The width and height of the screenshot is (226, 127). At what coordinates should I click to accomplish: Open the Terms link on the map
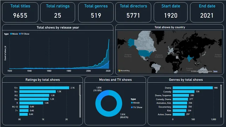point(215,71)
